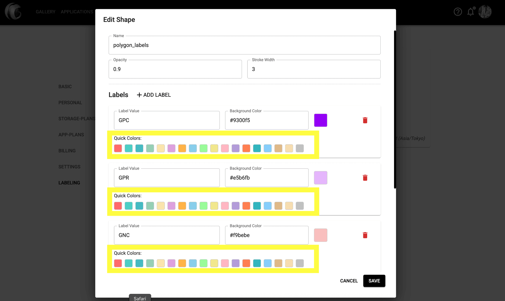The height and width of the screenshot is (301, 505).
Task: Select the red quick color for GPC
Action: tap(118, 148)
